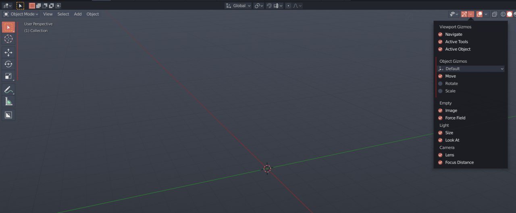Click the tweak select arrow icon in header
The image size is (516, 213).
[x=20, y=6]
